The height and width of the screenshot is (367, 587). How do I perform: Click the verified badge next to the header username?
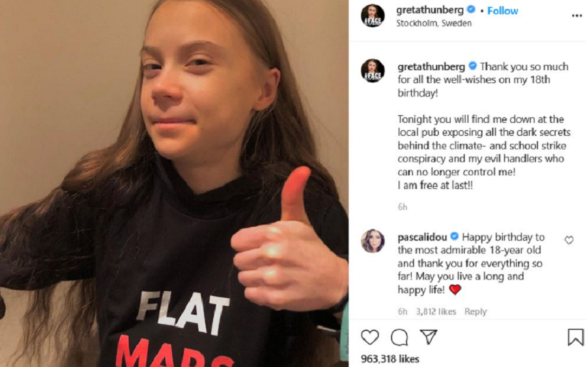pyautogui.click(x=471, y=10)
